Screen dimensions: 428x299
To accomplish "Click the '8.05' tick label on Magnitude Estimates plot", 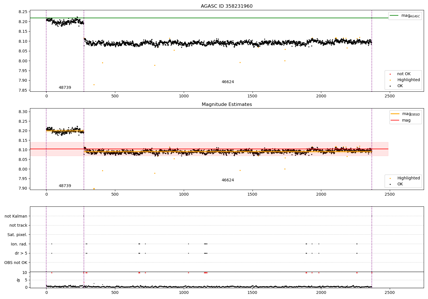I will coord(23,160).
